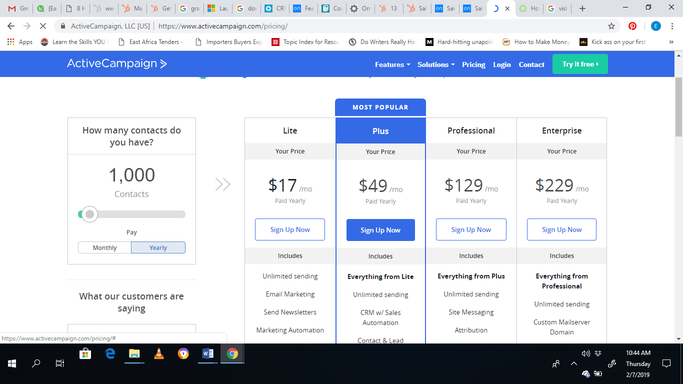The image size is (683, 384).
Task: Open the Windows Start menu
Action: (12, 363)
